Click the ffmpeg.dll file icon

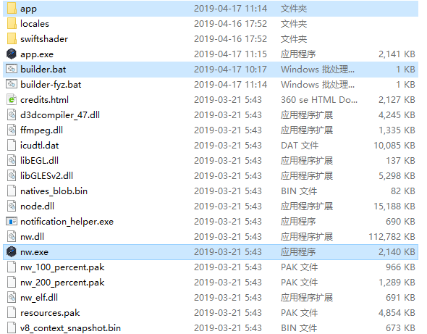[x=12, y=130]
